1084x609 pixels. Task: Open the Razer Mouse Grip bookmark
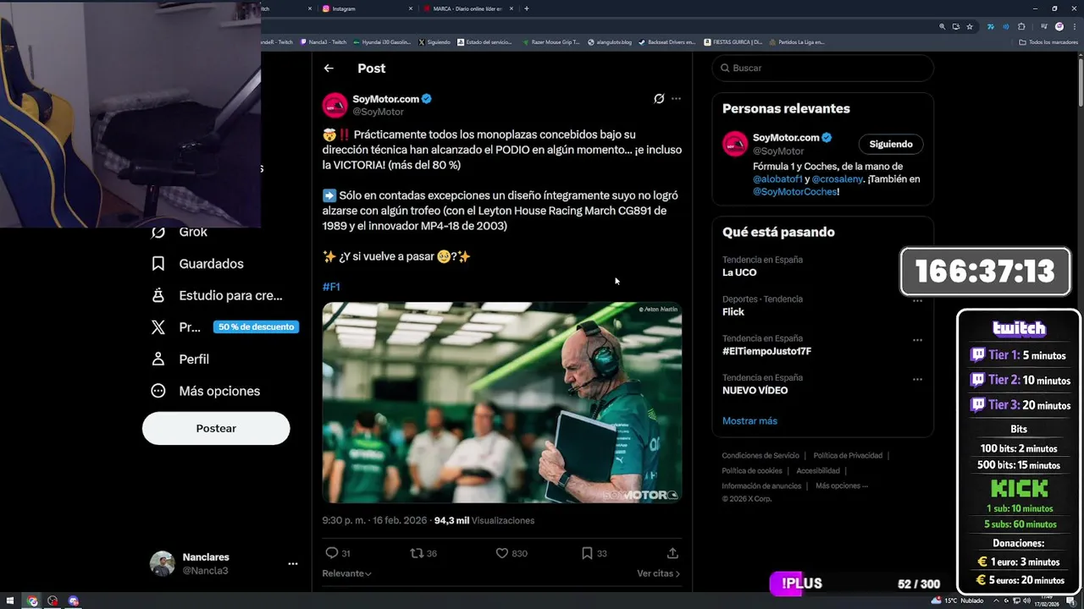(x=550, y=41)
